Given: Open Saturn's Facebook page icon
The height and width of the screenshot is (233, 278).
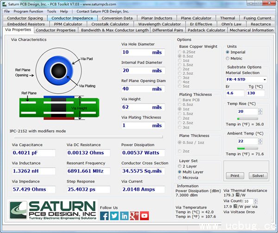Looking at the screenshot, I should (104, 215).
